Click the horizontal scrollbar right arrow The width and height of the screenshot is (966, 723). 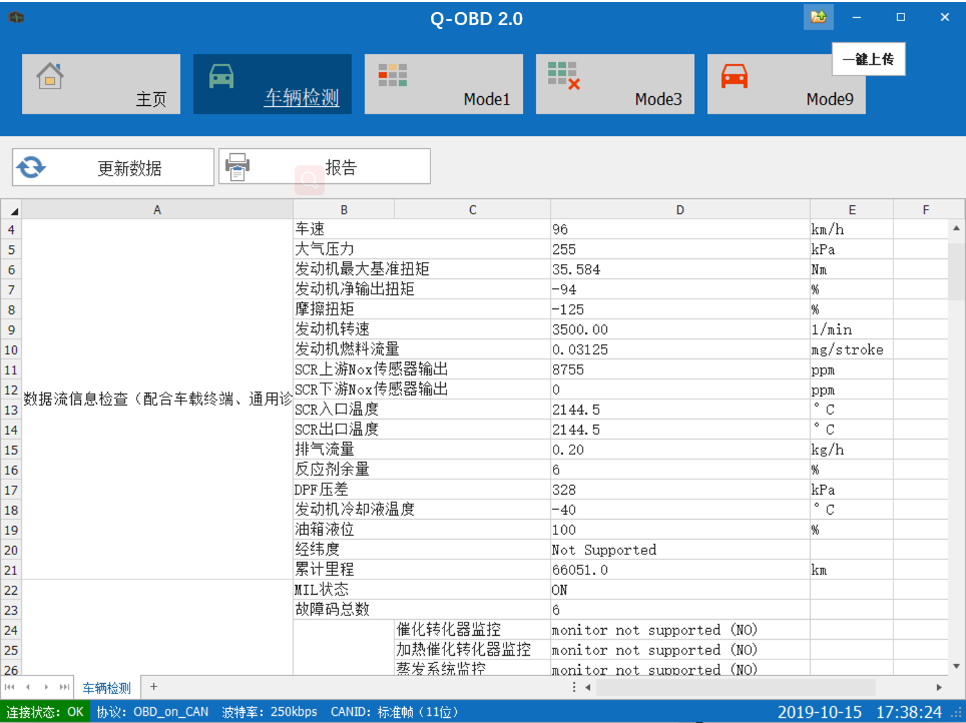click(939, 688)
